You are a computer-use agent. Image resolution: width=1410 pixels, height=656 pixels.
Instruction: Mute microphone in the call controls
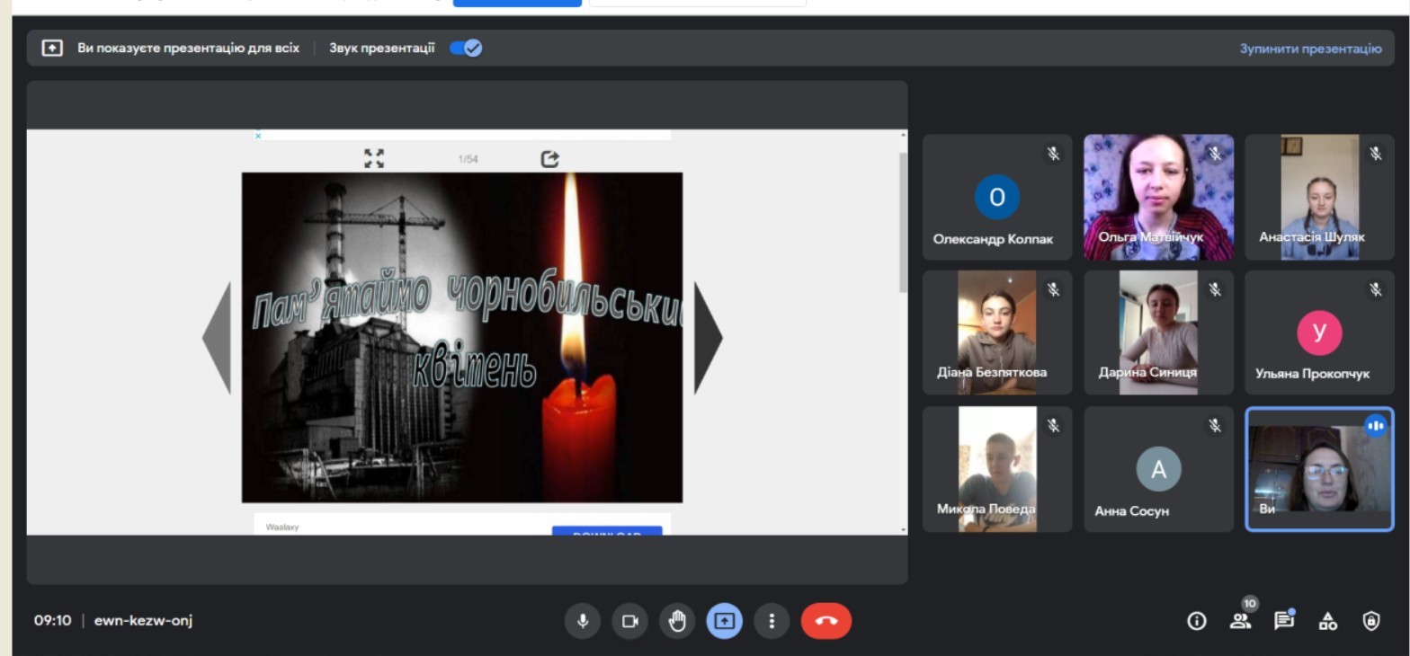[x=583, y=621]
